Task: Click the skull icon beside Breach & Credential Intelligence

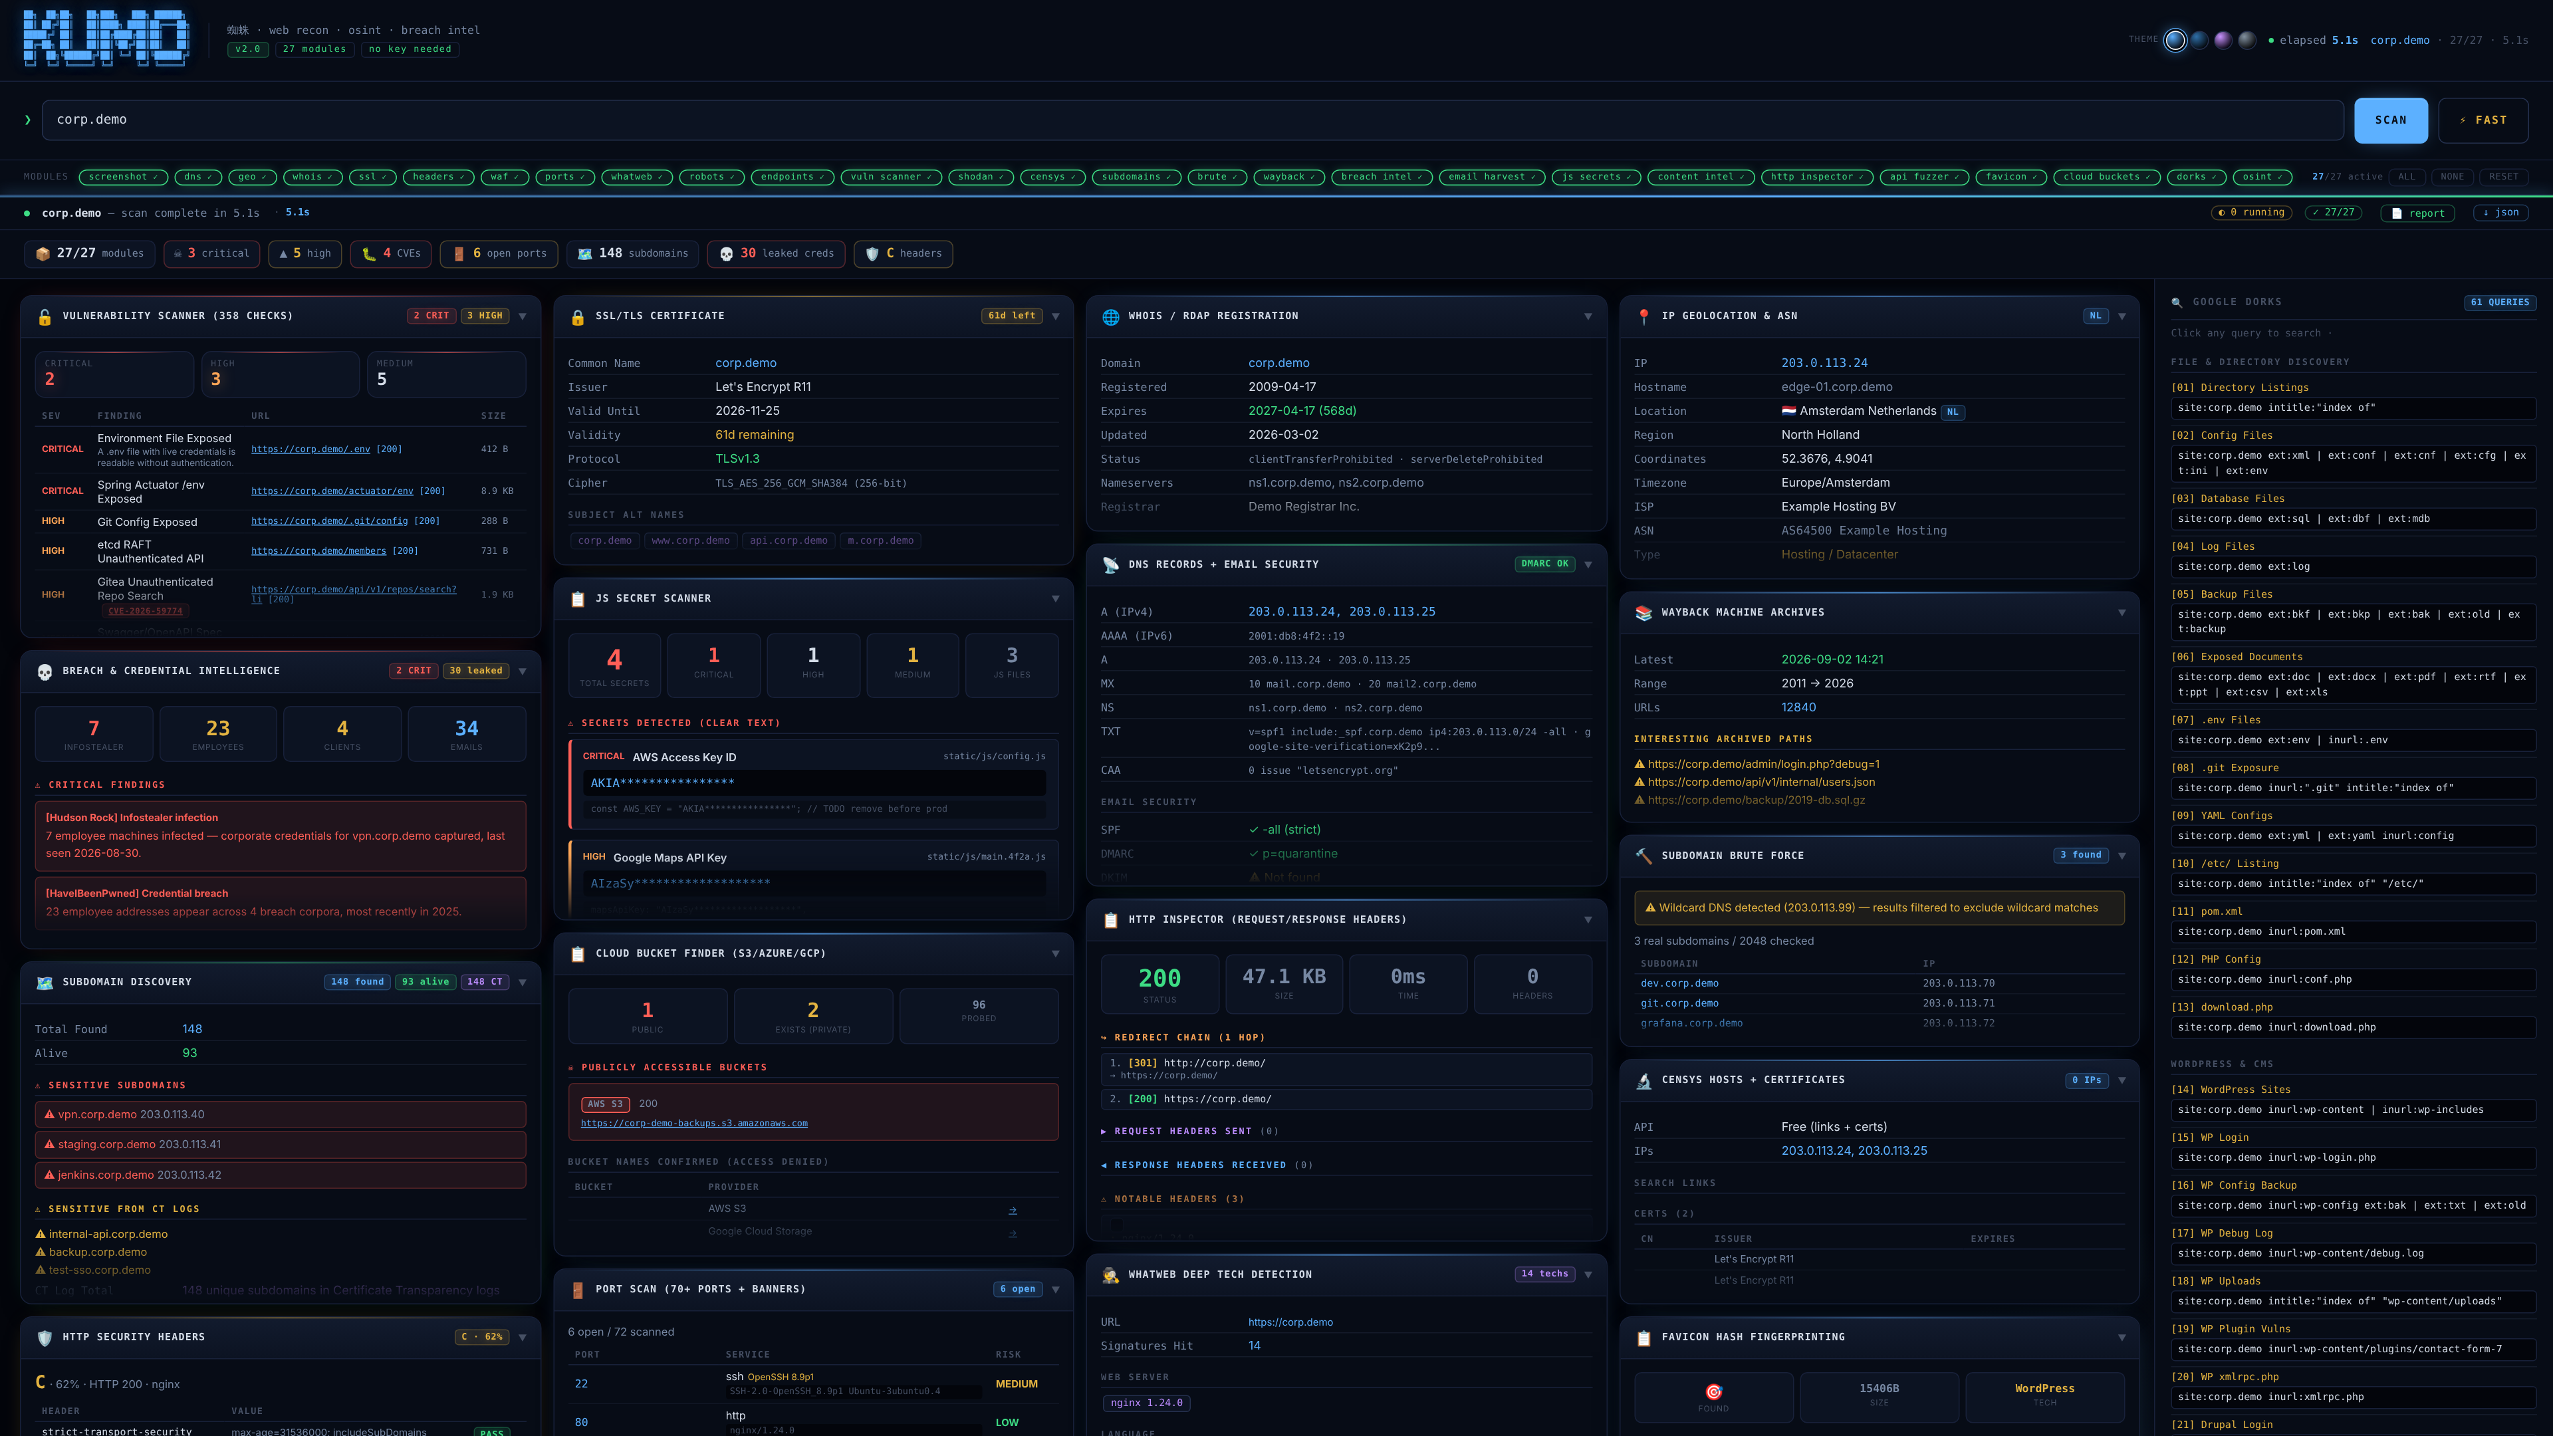Action: (x=45, y=672)
